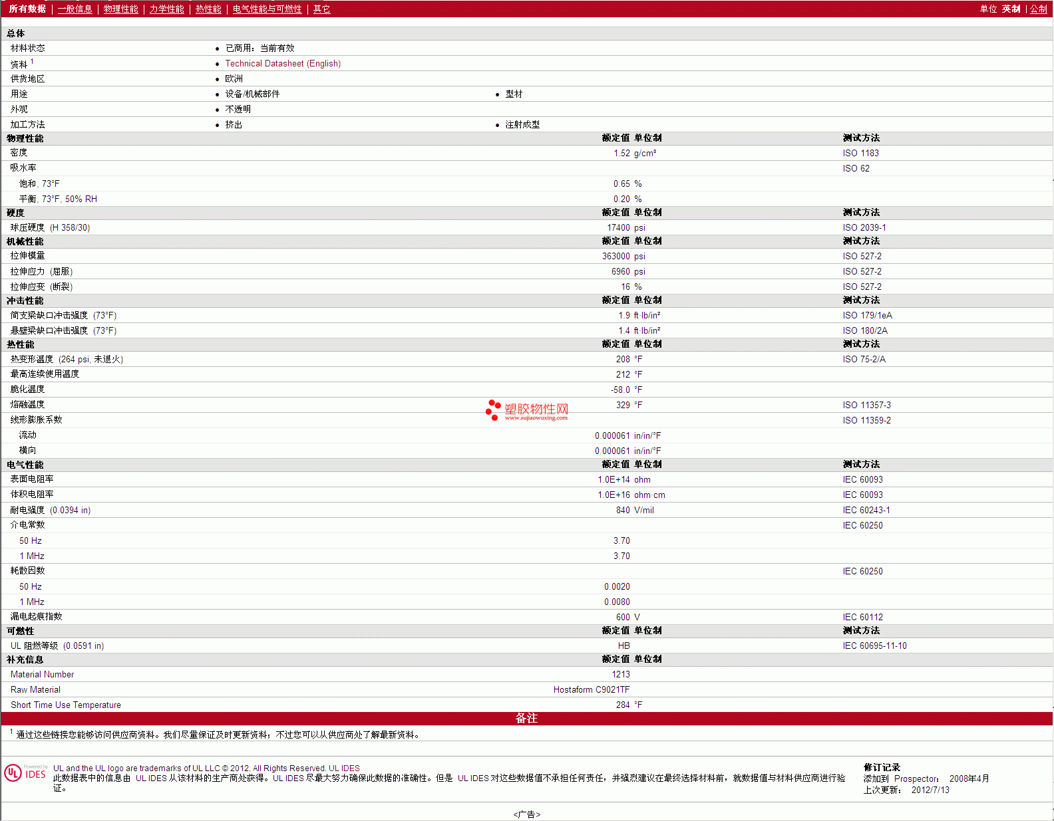The height and width of the screenshot is (821, 1054).
Task: Click the Hostaform C9021TF raw material value
Action: [x=591, y=689]
